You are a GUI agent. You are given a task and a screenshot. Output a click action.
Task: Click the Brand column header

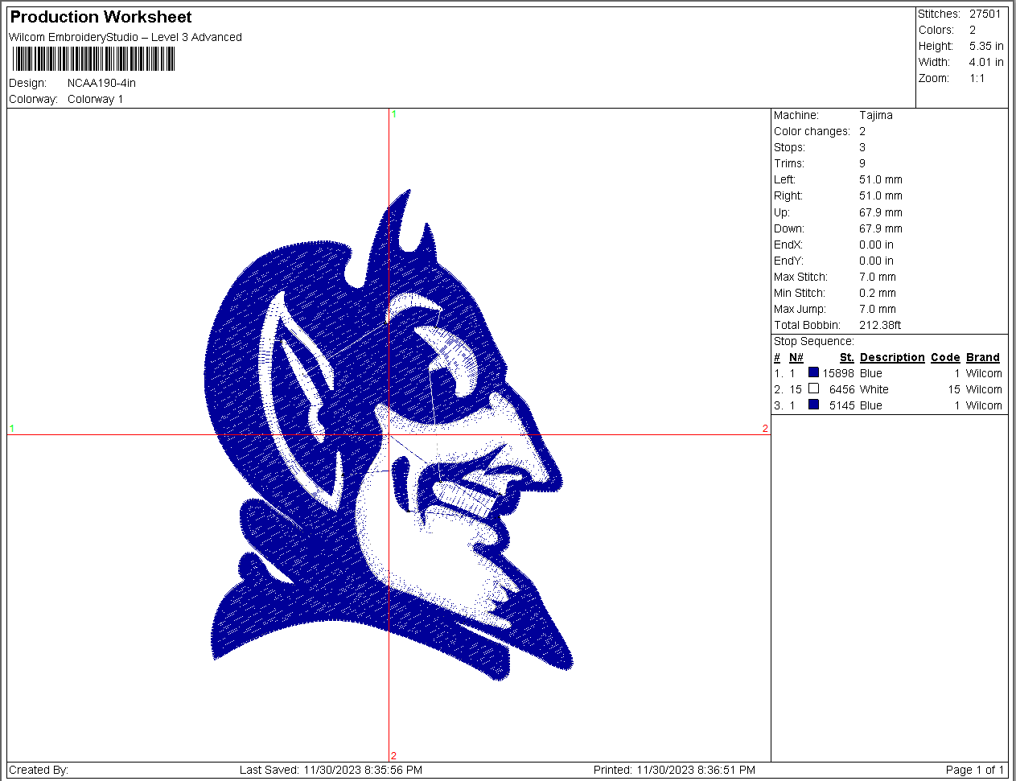[982, 357]
